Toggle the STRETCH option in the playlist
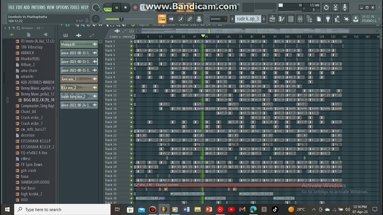Screen dimensions: 383x215 coord(128,37)
